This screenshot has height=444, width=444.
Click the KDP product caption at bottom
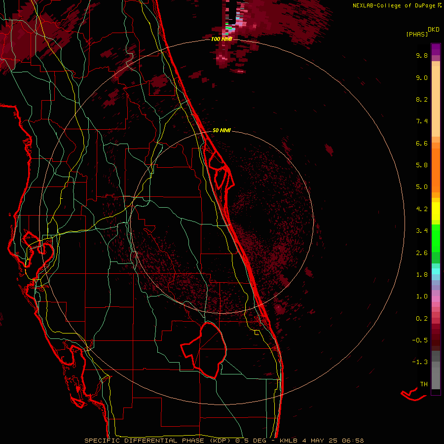click(224, 441)
